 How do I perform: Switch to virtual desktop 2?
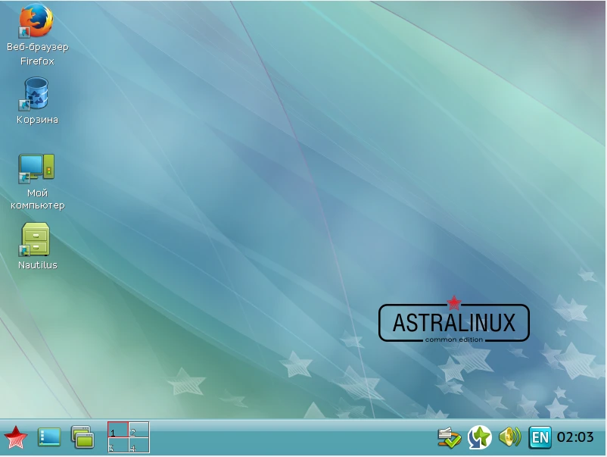click(139, 430)
